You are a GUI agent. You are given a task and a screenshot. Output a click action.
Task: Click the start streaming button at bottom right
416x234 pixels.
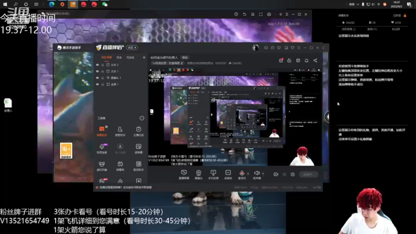309,175
